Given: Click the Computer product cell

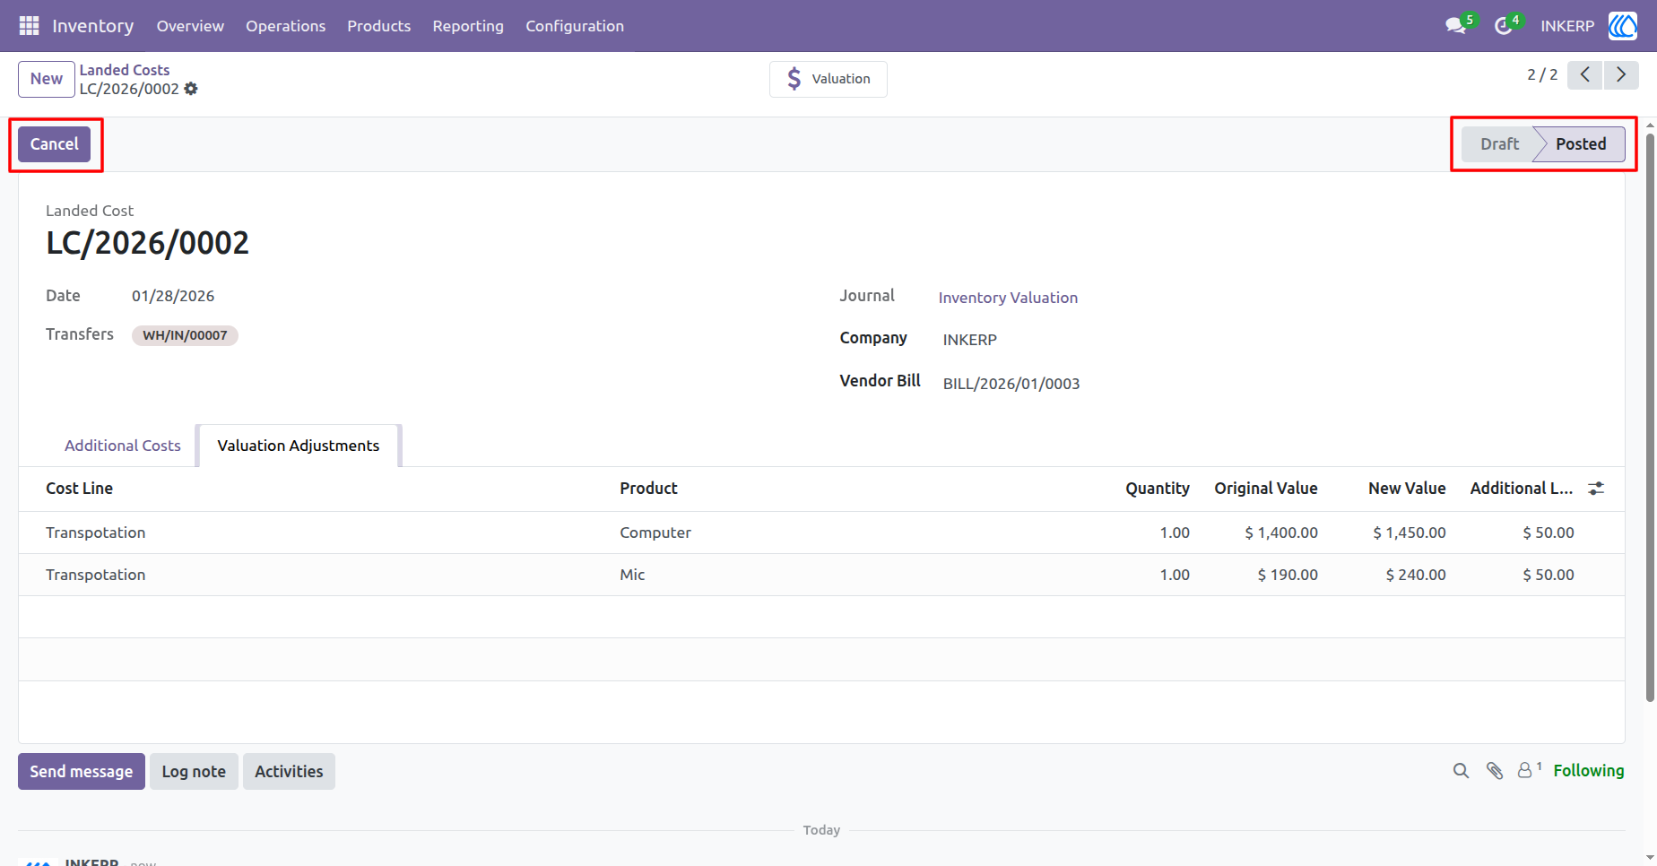Looking at the screenshot, I should click(655, 533).
